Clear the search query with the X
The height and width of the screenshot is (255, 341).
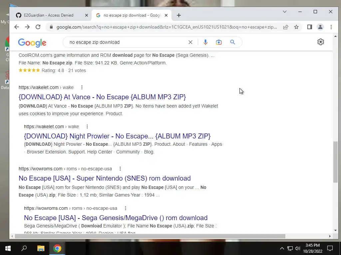[x=190, y=42]
